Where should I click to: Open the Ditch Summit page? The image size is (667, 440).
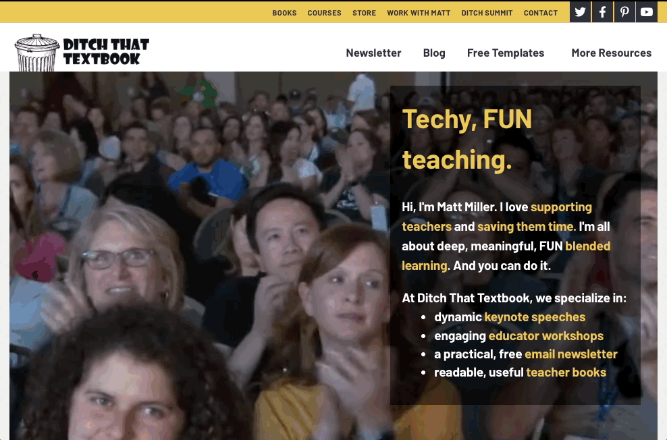[487, 13]
